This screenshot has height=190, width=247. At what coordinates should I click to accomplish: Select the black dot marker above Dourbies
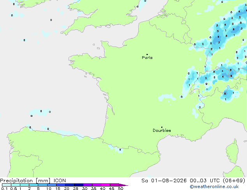pyautogui.click(x=162, y=127)
